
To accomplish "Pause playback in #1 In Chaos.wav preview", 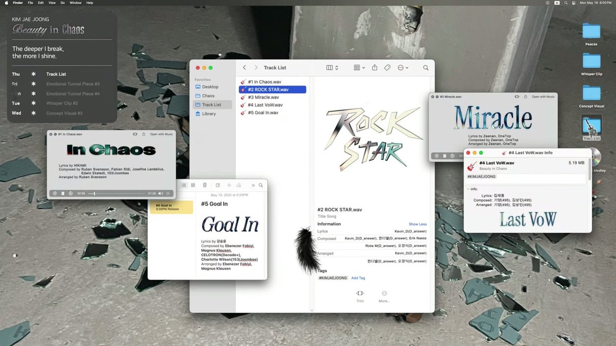I will 63,193.
